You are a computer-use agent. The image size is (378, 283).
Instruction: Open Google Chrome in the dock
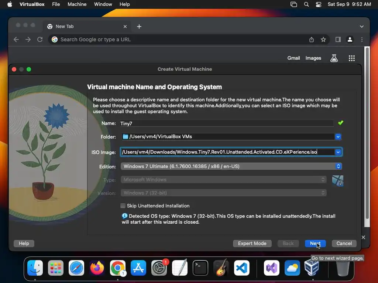(118, 268)
